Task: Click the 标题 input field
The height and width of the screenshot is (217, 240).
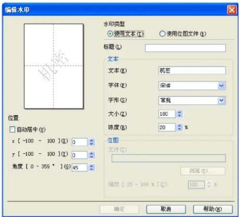Action: tap(185, 48)
